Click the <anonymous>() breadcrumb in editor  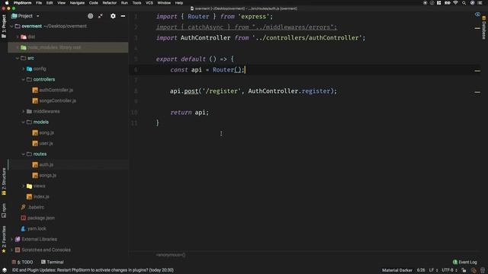tap(171, 255)
